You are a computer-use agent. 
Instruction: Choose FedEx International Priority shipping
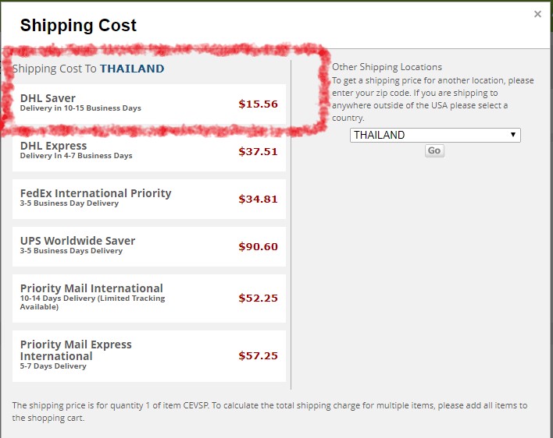(x=149, y=199)
